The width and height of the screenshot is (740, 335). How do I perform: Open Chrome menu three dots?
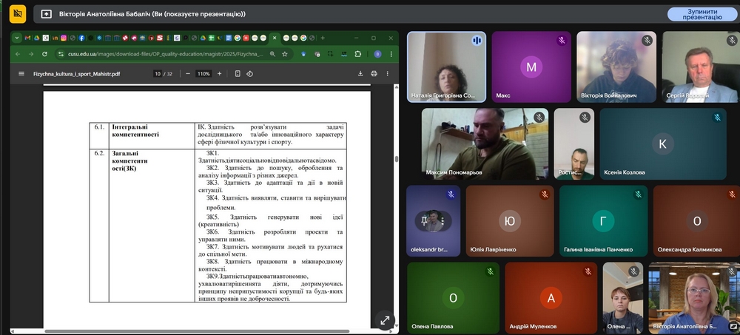(x=392, y=54)
